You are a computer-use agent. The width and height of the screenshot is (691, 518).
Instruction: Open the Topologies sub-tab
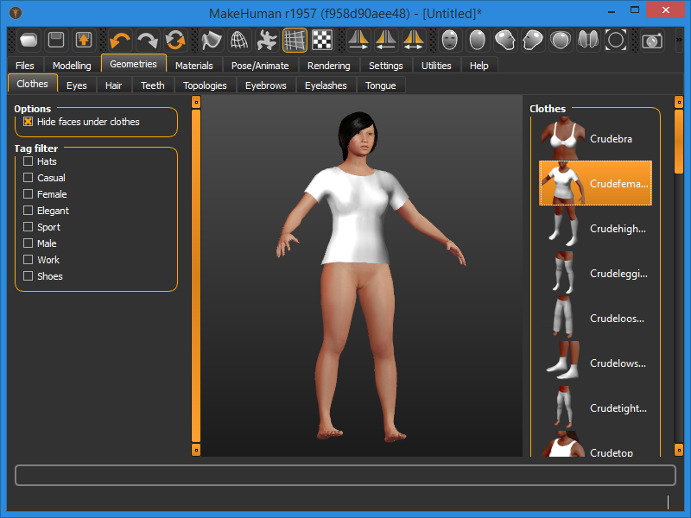pos(205,85)
